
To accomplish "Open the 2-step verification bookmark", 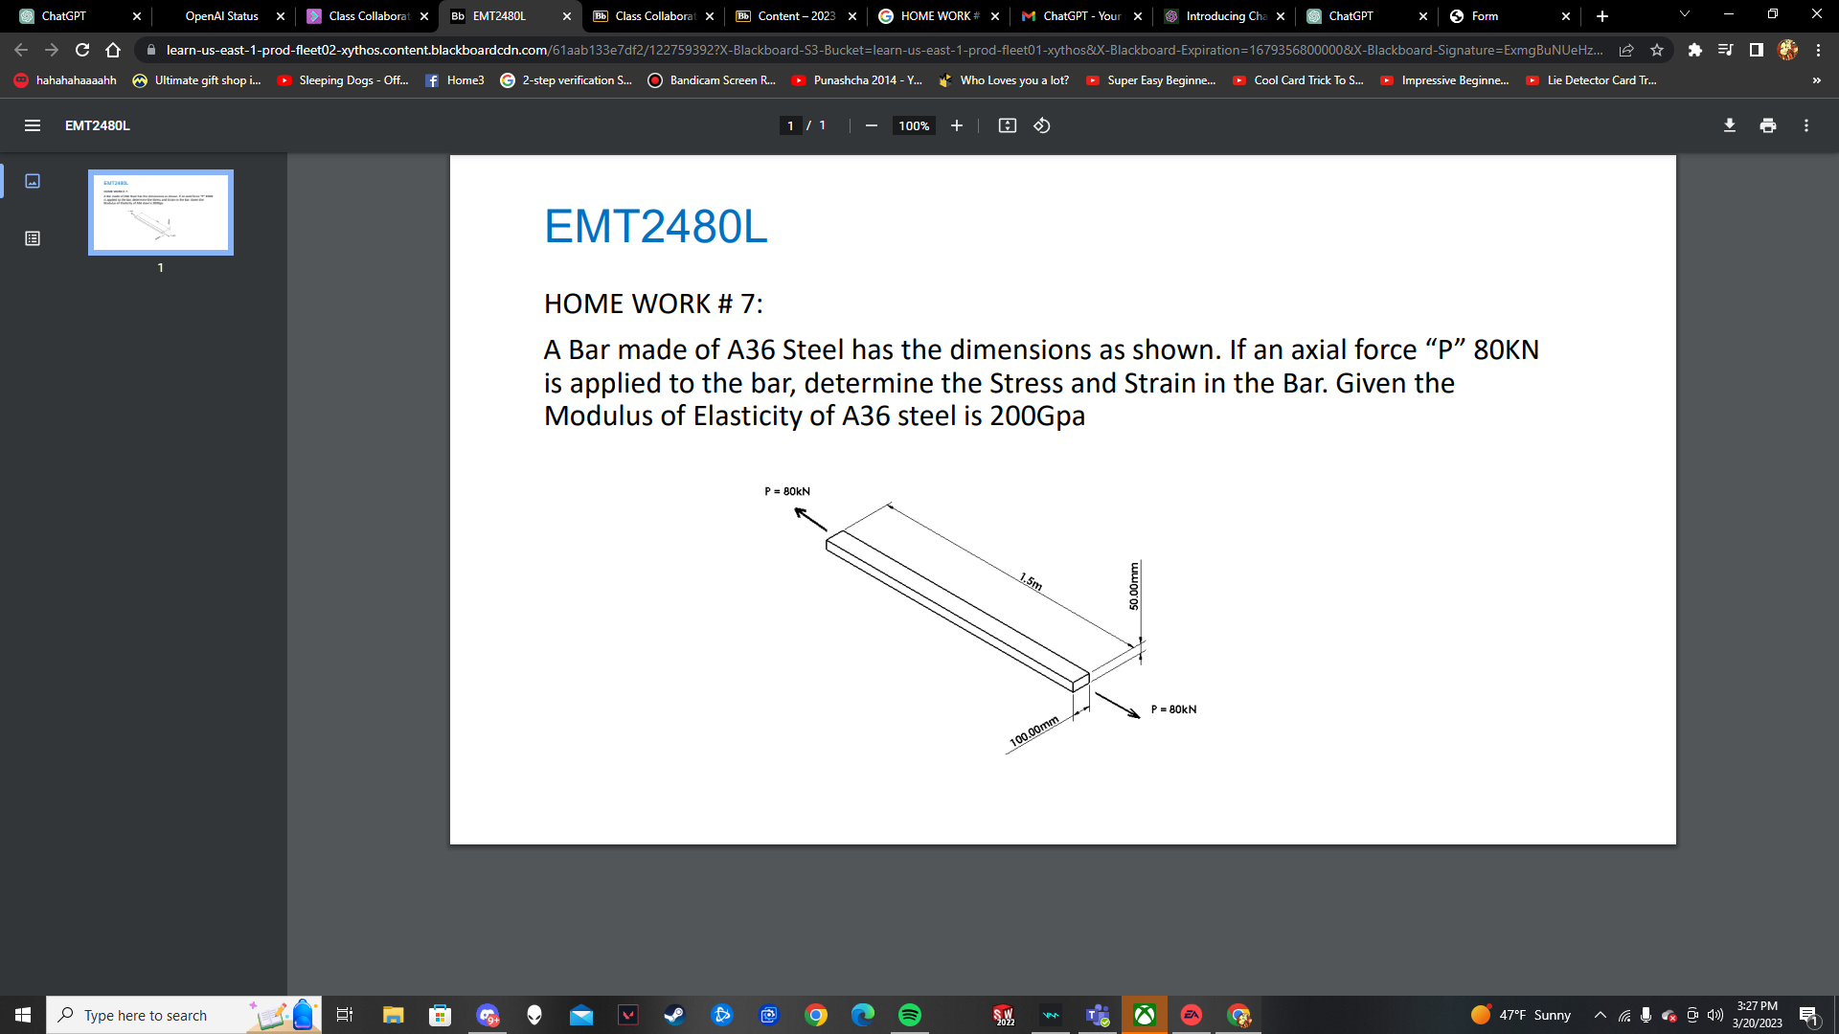I will coord(567,80).
